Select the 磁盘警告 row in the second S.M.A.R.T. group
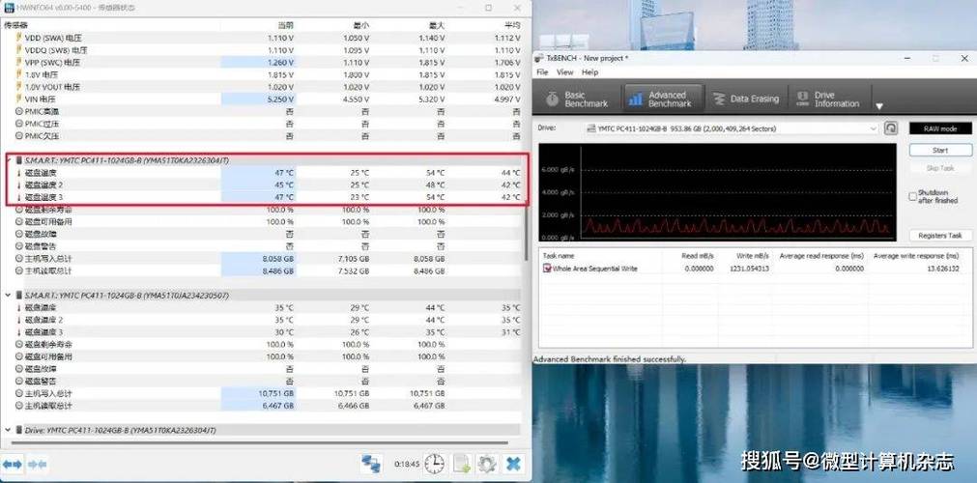977x483 pixels. pos(262,382)
